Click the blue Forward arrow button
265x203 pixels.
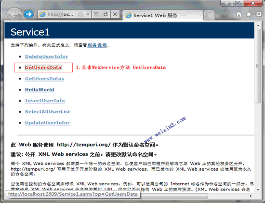(x=28, y=14)
